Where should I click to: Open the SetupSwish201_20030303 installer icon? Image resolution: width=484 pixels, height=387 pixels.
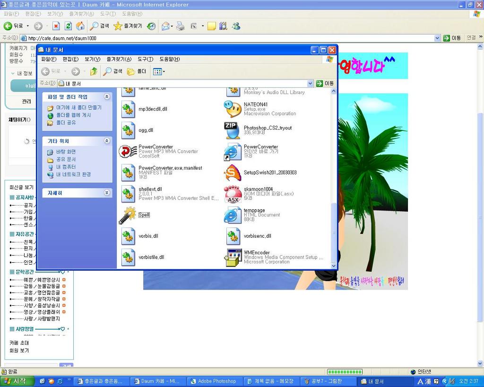(233, 172)
